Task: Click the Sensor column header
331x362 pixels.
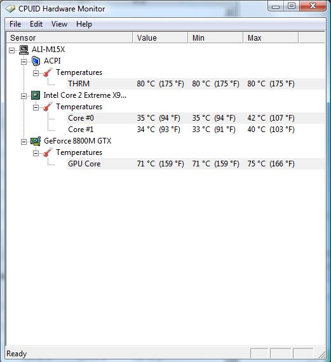Action: tap(69, 37)
